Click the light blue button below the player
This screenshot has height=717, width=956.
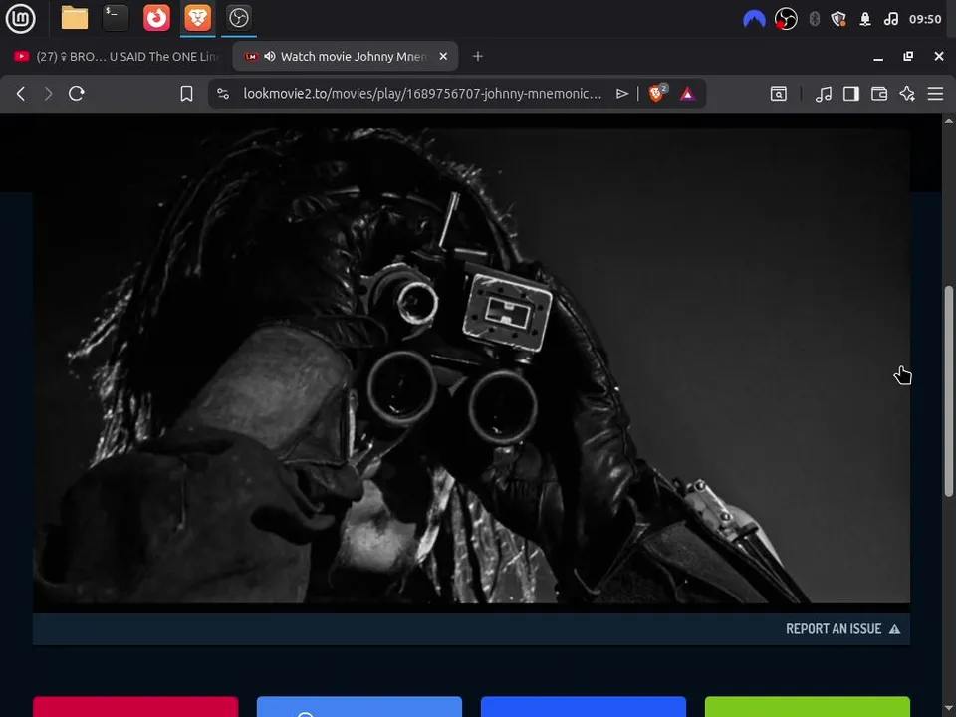(359, 707)
